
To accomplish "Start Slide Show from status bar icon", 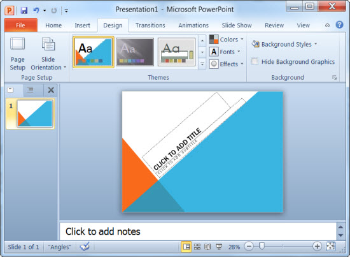I will tap(219, 247).
